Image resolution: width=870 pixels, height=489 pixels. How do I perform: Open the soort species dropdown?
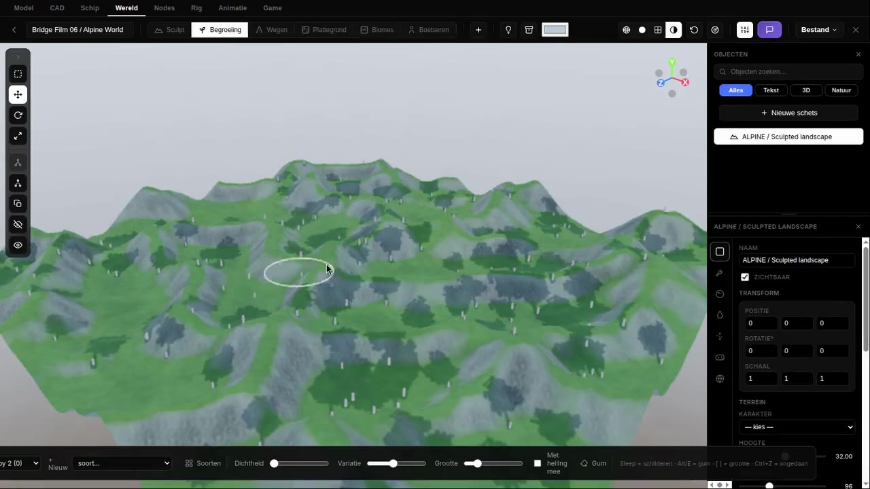(x=122, y=463)
